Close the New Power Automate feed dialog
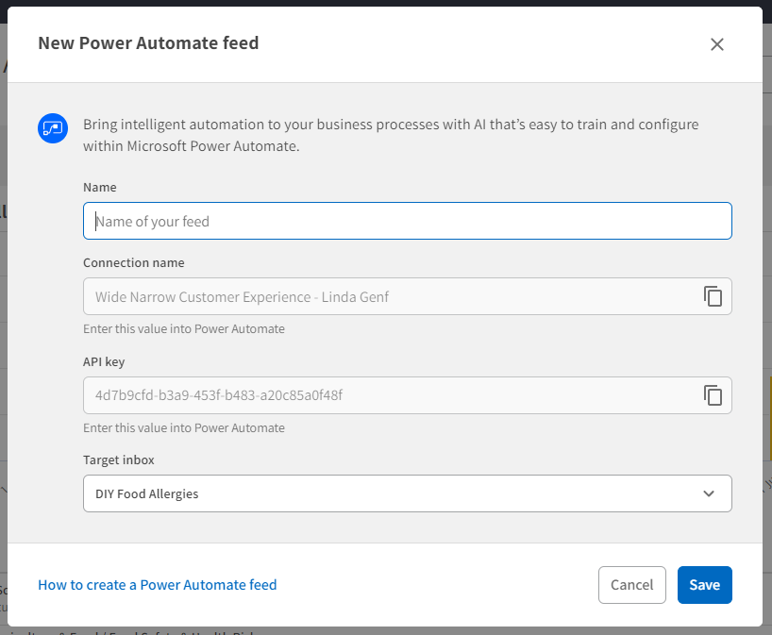 tap(716, 44)
